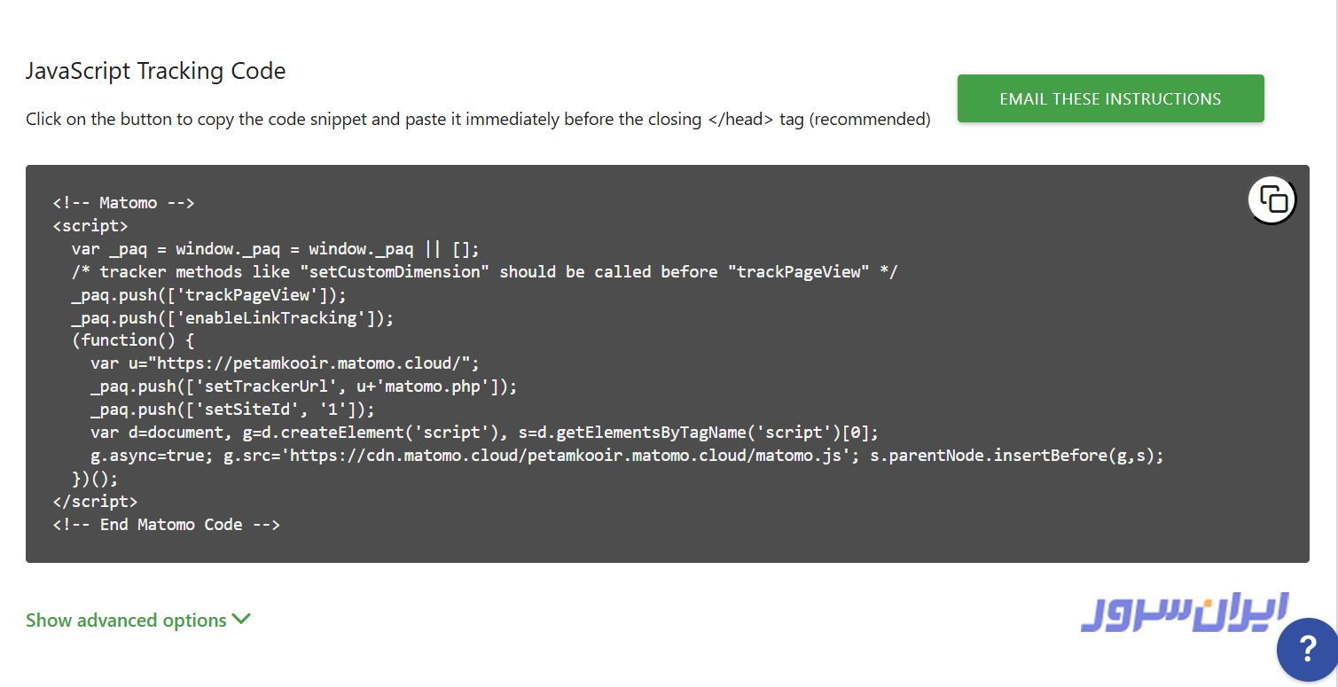The image size is (1338, 687).
Task: Click the var _paq declaration line
Action: 275,249
